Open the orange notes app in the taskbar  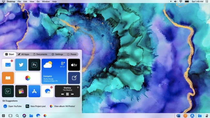pyautogui.click(x=185, y=116)
